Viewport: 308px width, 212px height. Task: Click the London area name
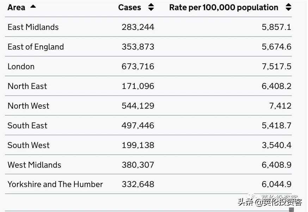click(x=21, y=66)
